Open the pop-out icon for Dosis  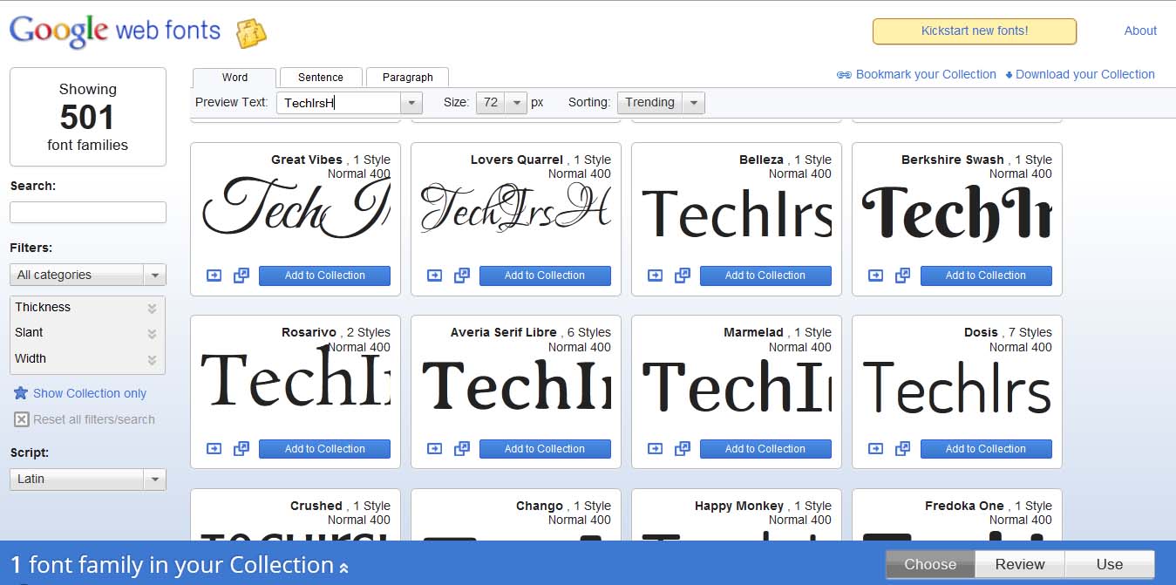(903, 448)
